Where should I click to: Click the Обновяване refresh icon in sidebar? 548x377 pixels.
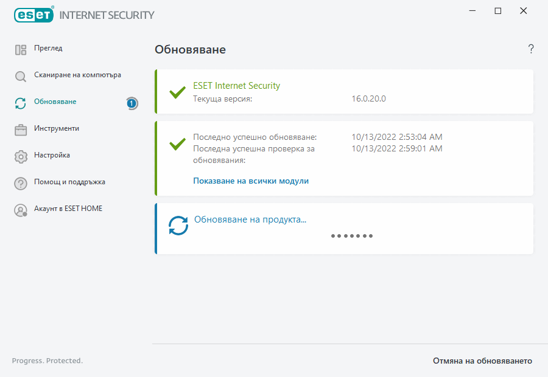(20, 102)
